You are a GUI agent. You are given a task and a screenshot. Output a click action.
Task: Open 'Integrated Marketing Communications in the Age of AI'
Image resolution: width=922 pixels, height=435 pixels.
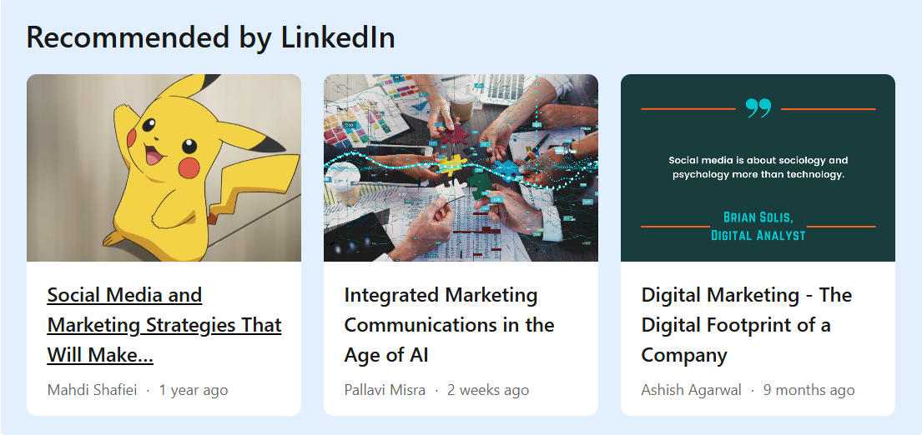[449, 324]
